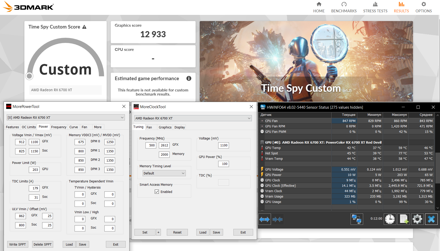Click the HWiNFO collapse columns arrows icon
This screenshot has width=440, height=251.
click(x=278, y=219)
